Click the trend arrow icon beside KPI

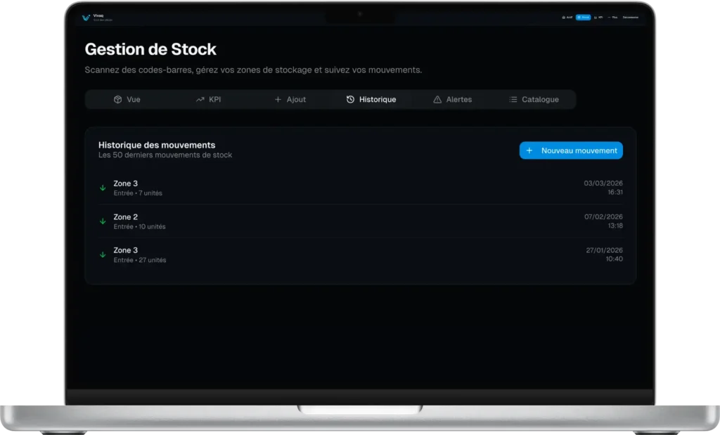pyautogui.click(x=200, y=100)
